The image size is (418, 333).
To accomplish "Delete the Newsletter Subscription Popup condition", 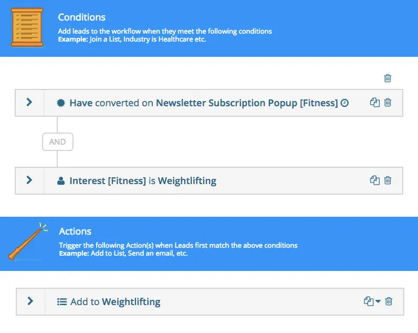I will 388,103.
